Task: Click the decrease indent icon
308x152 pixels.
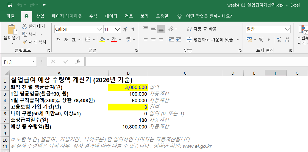Action: (x=171, y=40)
